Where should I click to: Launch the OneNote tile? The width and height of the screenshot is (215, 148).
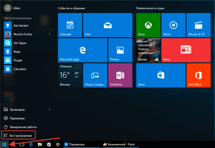coord(120,75)
